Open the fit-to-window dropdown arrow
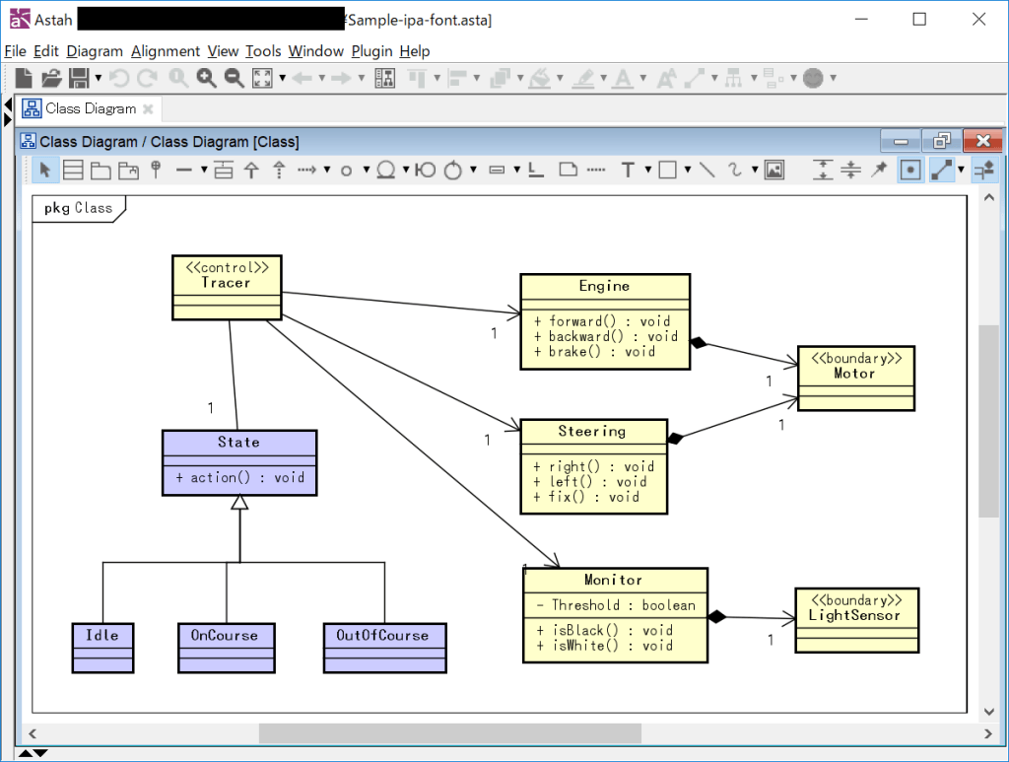The image size is (1009, 762). pyautogui.click(x=282, y=78)
